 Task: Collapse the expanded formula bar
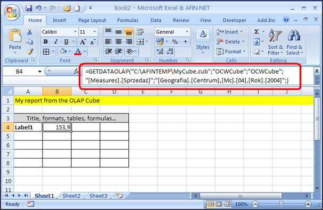point(317,71)
